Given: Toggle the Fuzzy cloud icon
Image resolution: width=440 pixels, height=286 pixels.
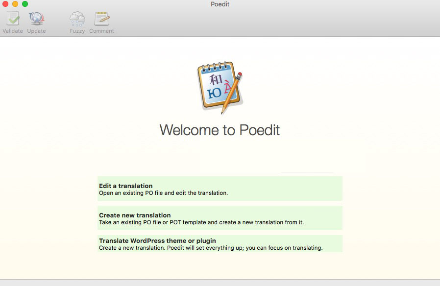Looking at the screenshot, I should (x=77, y=19).
